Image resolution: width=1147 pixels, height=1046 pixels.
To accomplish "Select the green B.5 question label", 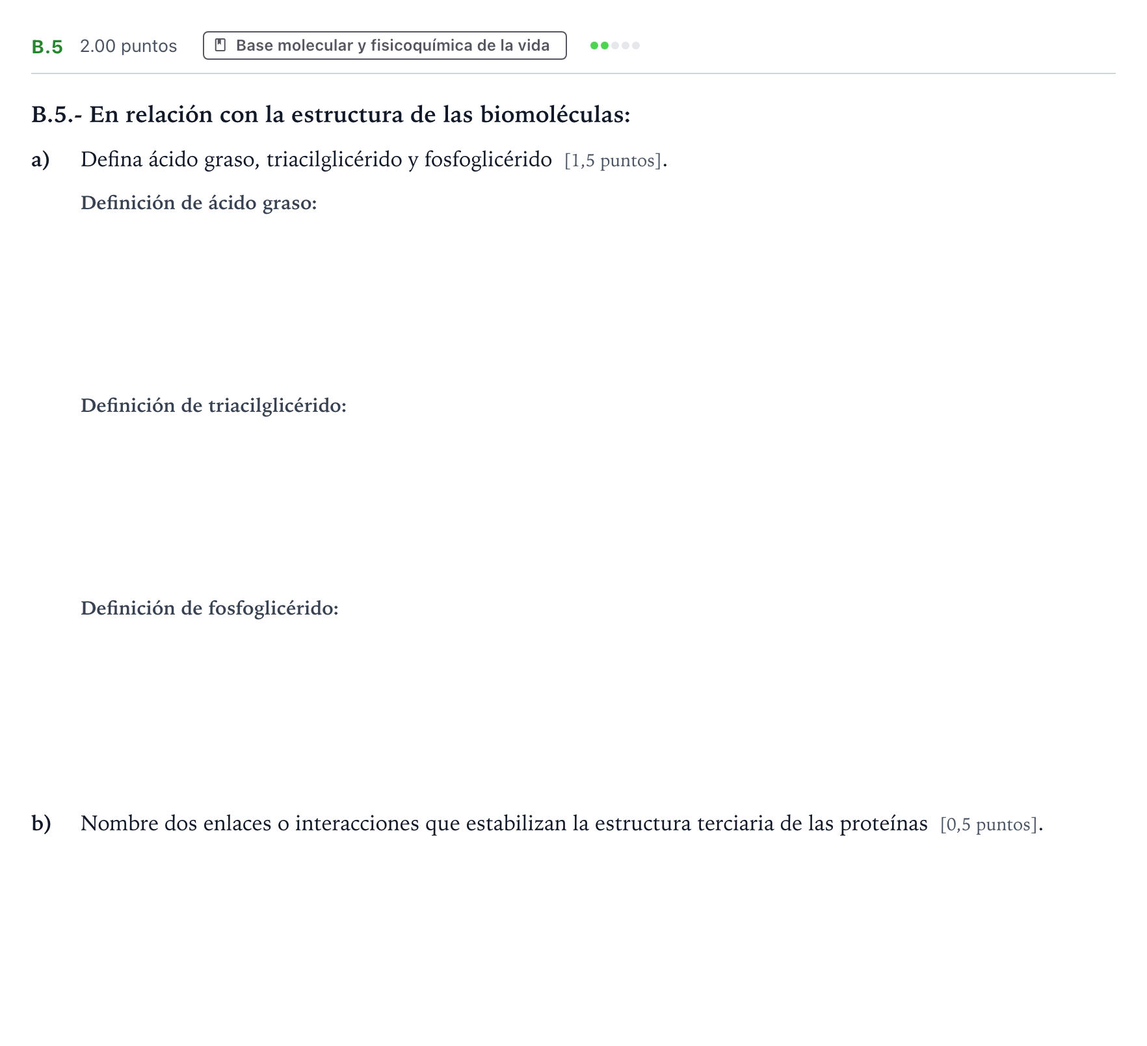I will tap(47, 47).
